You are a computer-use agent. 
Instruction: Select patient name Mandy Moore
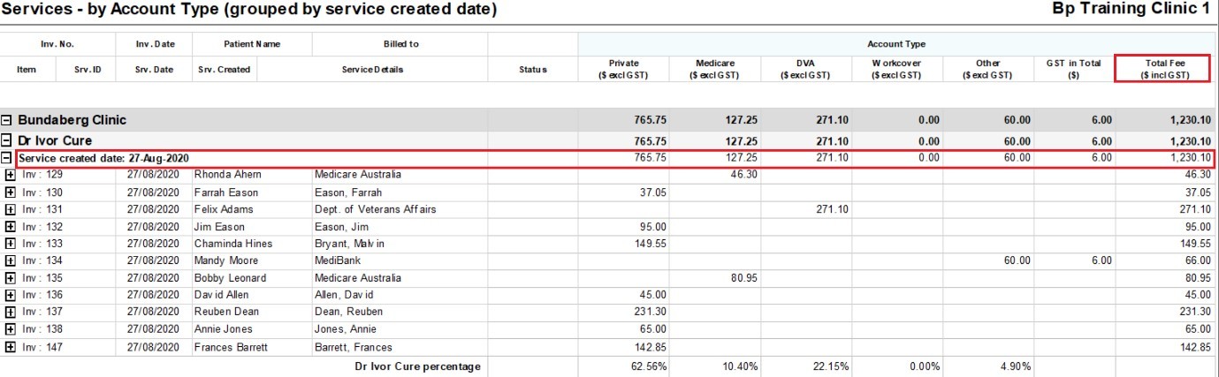226,261
